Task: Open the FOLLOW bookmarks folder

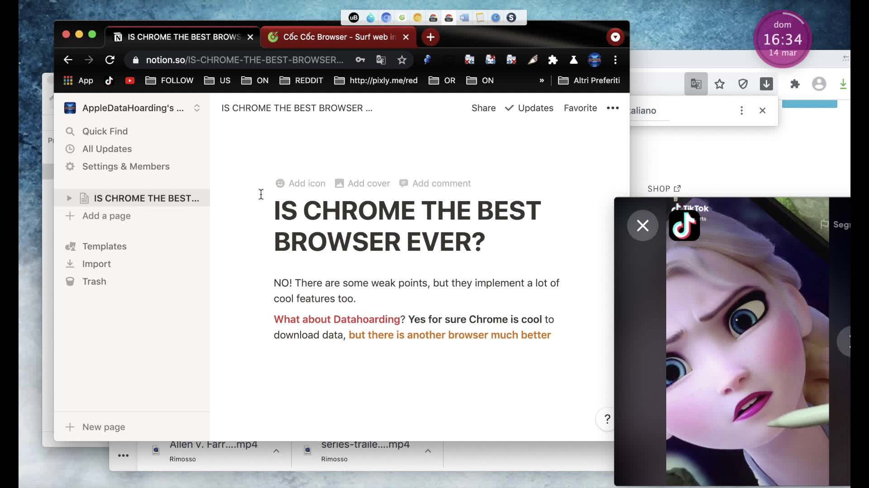Action: tap(169, 80)
